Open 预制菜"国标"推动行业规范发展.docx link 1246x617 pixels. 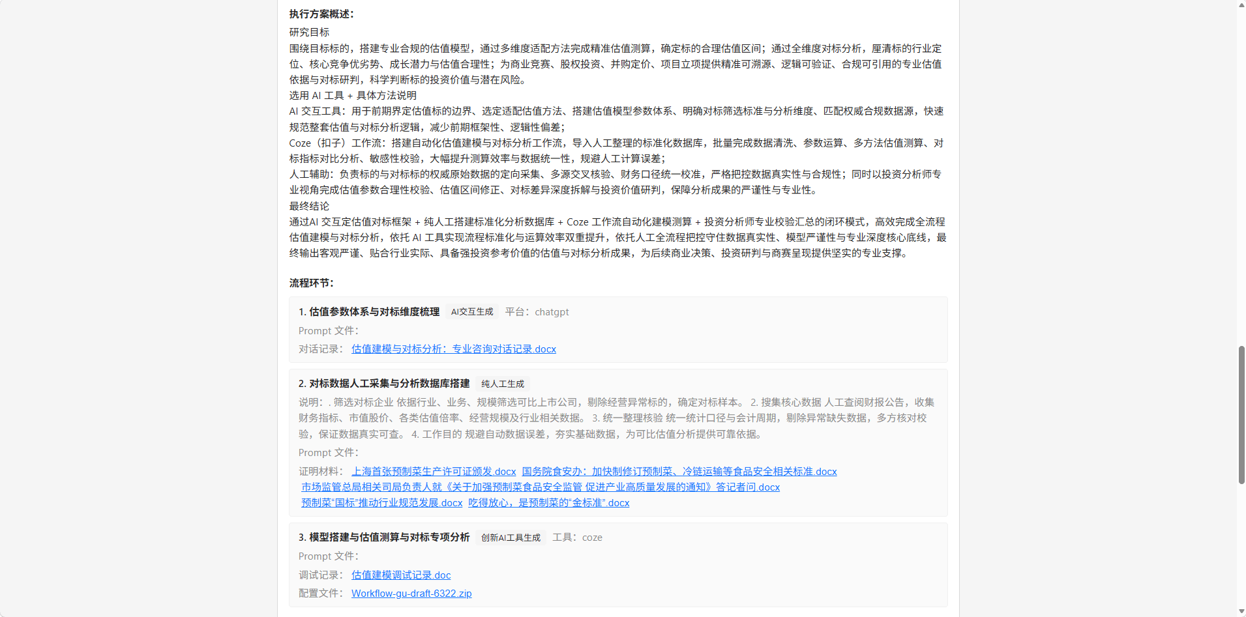coord(382,503)
